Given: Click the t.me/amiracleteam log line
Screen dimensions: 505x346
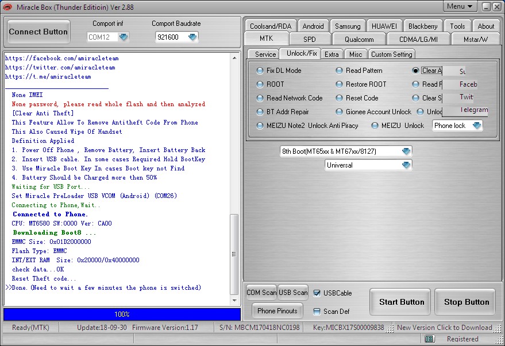Looking at the screenshot, I should tap(48, 76).
